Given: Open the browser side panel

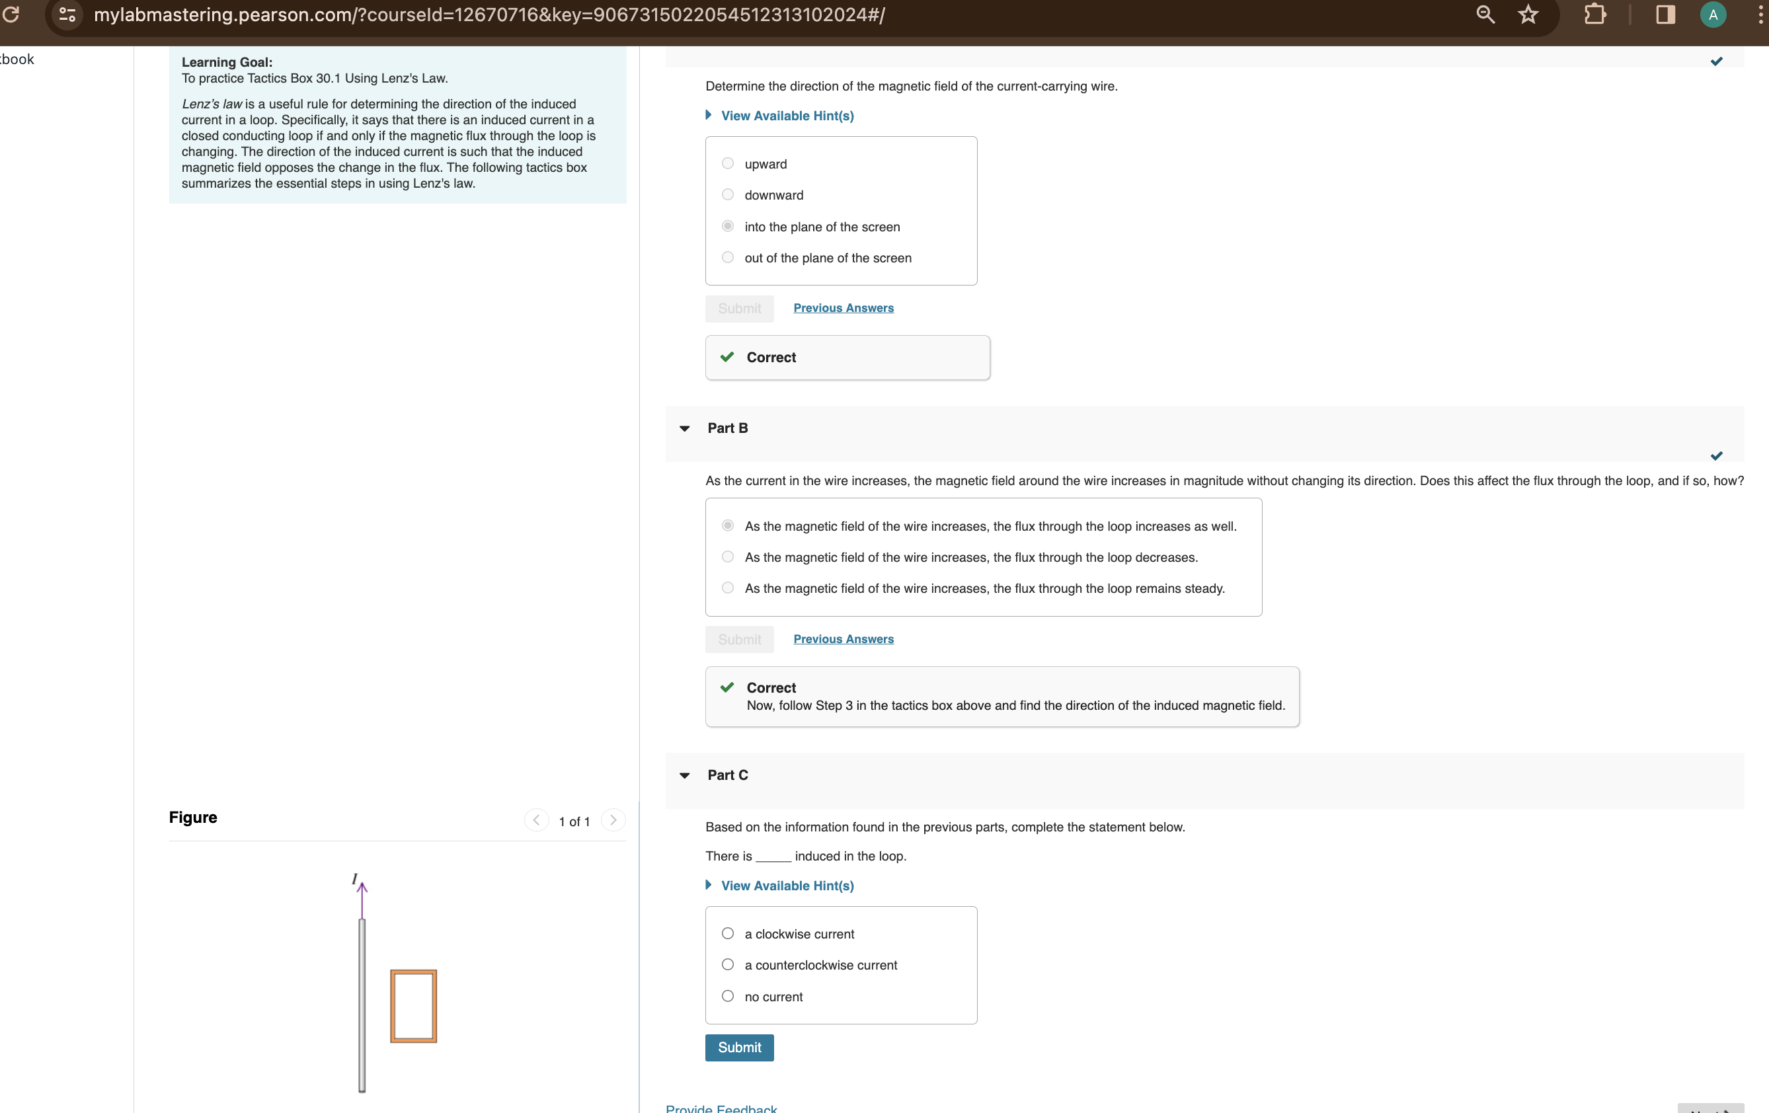Looking at the screenshot, I should (1664, 14).
